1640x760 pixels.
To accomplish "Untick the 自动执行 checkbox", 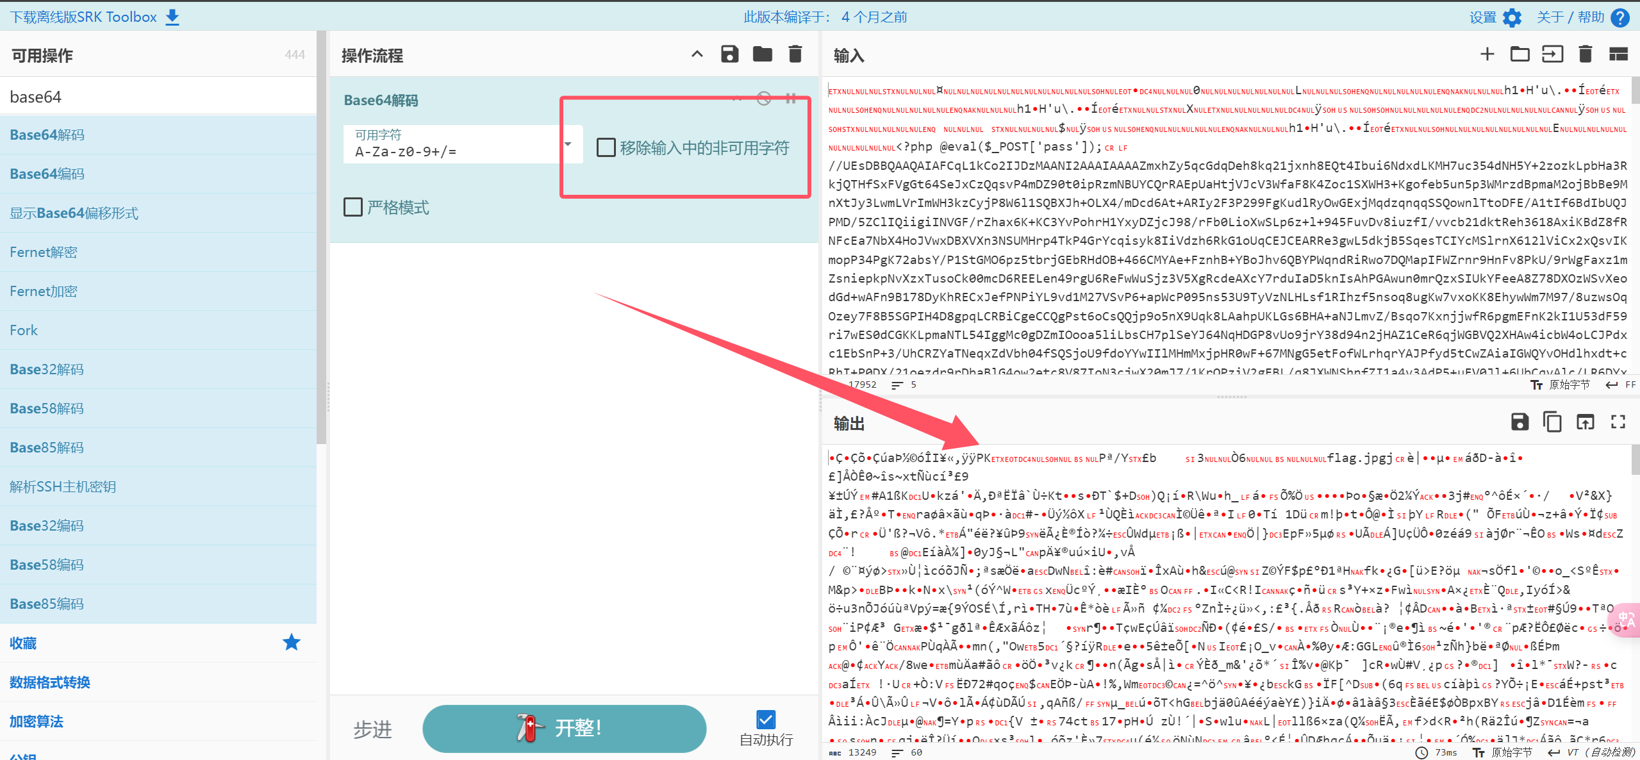I will point(766,720).
